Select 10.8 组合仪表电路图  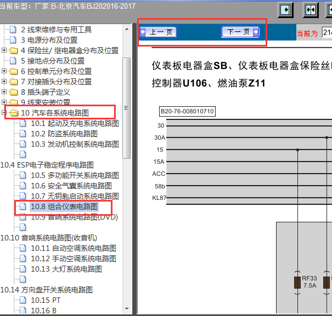[64, 206]
